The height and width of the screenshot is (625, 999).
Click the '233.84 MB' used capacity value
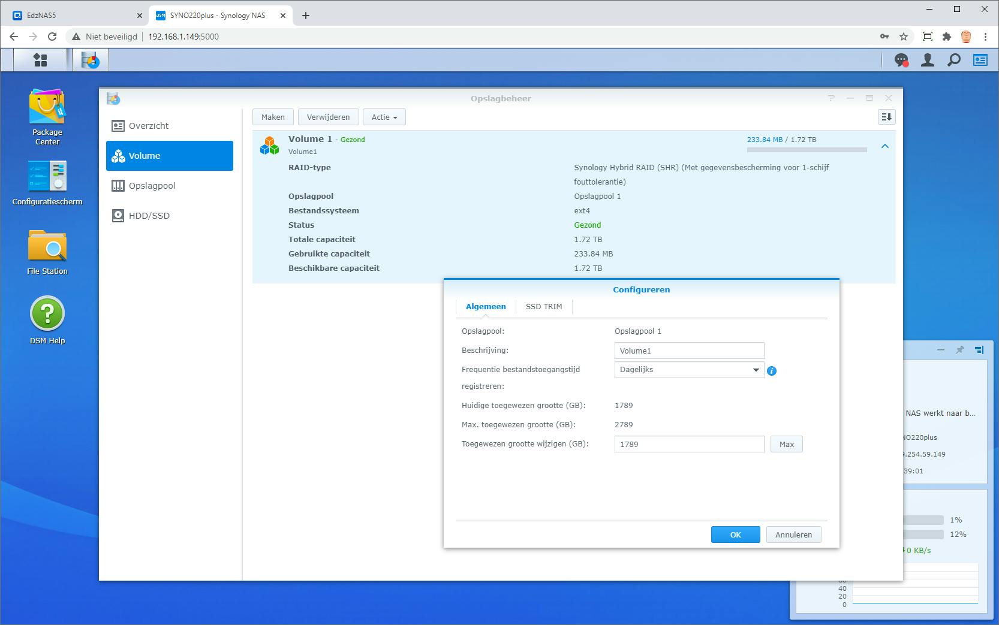(x=593, y=254)
